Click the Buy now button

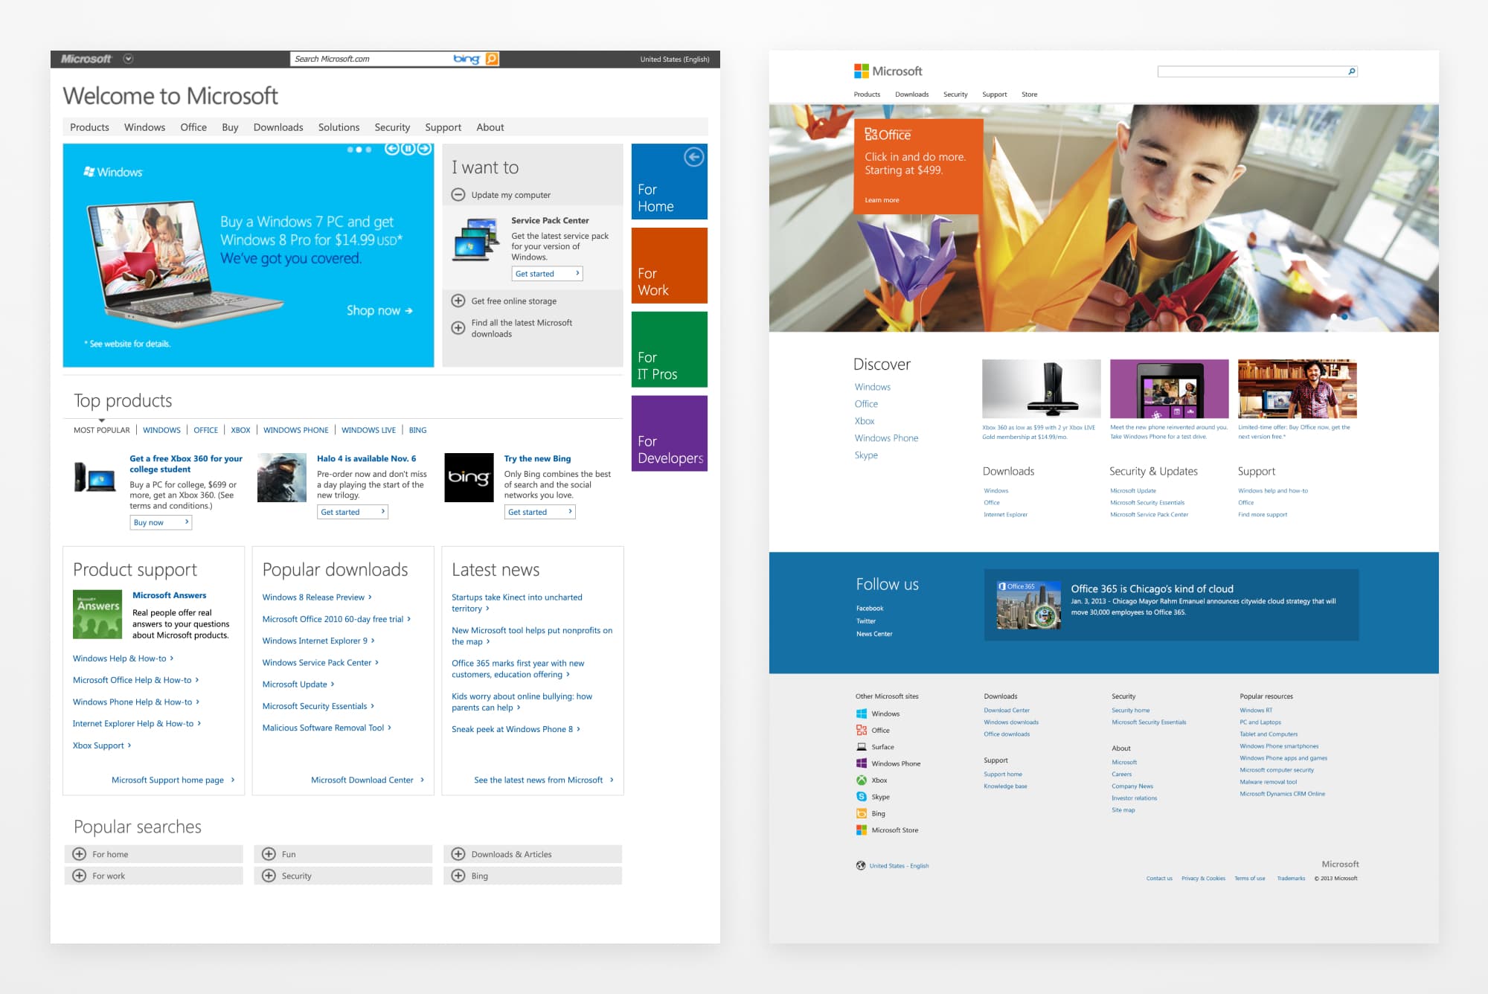tap(161, 522)
